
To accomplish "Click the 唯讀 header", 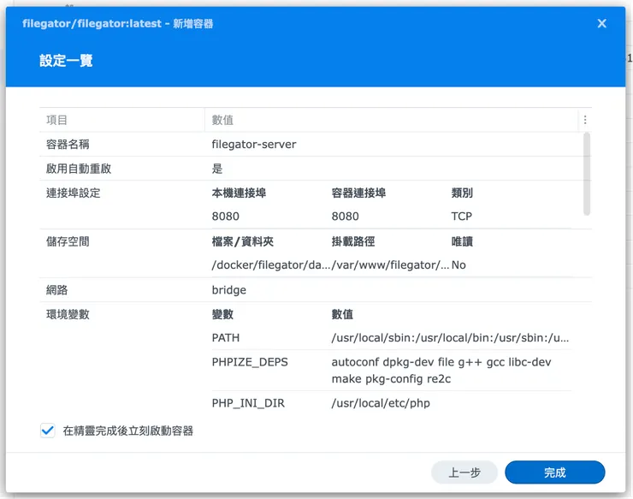I will (462, 241).
